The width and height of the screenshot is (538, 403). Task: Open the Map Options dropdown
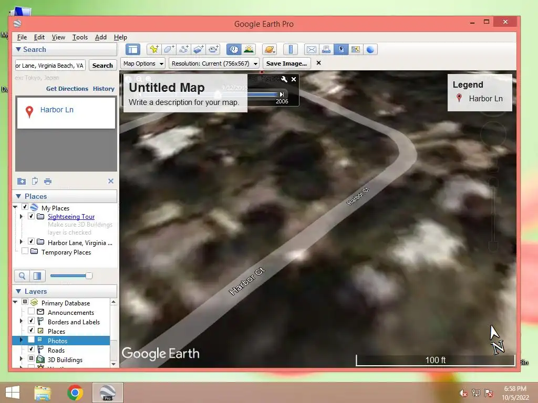[x=143, y=63]
